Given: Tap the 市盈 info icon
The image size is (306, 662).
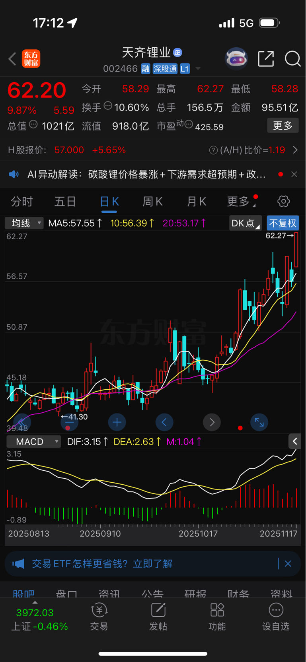Looking at the screenshot, I should (189, 124).
